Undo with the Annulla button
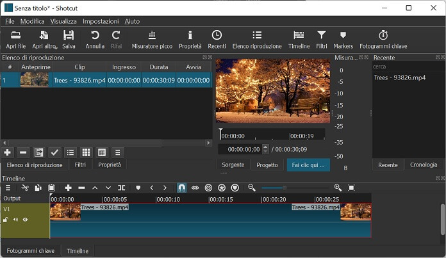The height and width of the screenshot is (258, 446). [x=95, y=40]
